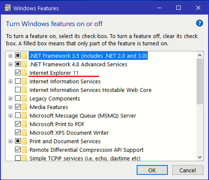
Task: Minimize the Windows Features dialog
Action: (x=159, y=8)
